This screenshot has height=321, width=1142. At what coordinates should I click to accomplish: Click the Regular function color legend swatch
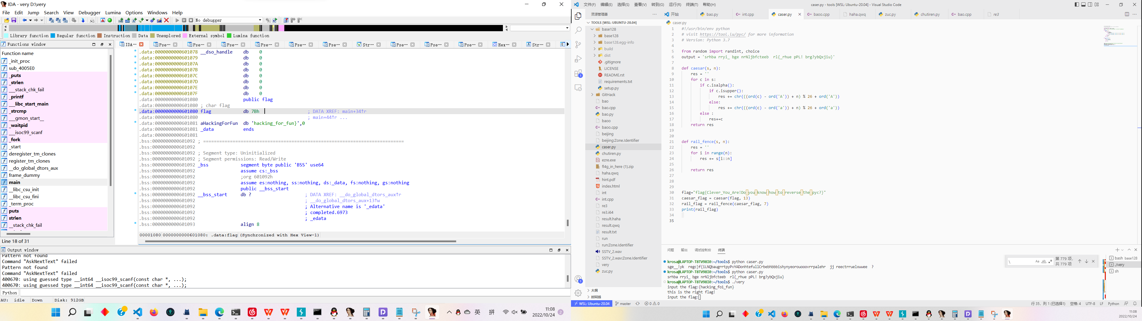tap(53, 36)
